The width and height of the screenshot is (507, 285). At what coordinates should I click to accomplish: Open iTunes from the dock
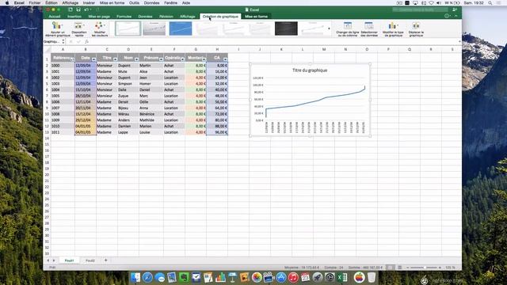[293, 277]
